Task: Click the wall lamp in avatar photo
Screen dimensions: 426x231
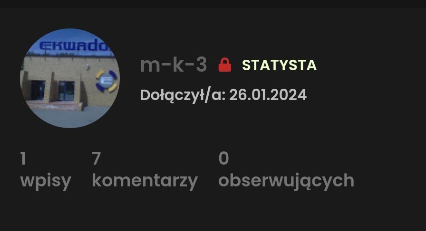Action: pos(87,67)
